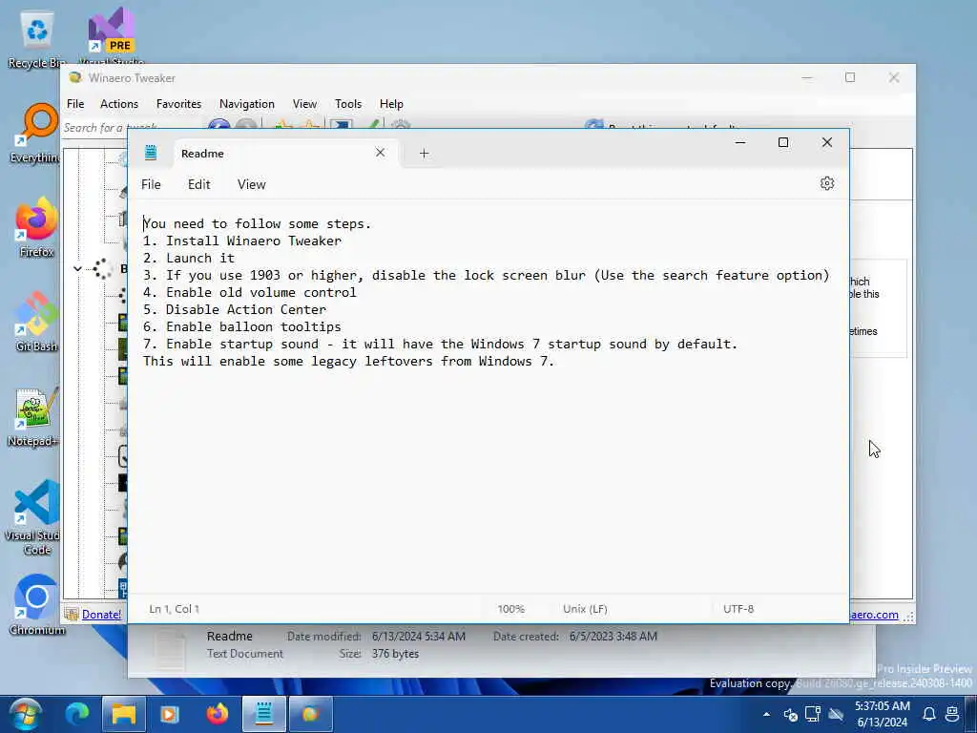The height and width of the screenshot is (733, 977).
Task: Open Git Bash desktop shortcut
Action: [37, 323]
